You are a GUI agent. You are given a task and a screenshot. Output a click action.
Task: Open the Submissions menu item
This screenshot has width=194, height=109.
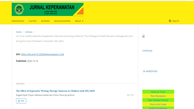click(x=18, y=21)
